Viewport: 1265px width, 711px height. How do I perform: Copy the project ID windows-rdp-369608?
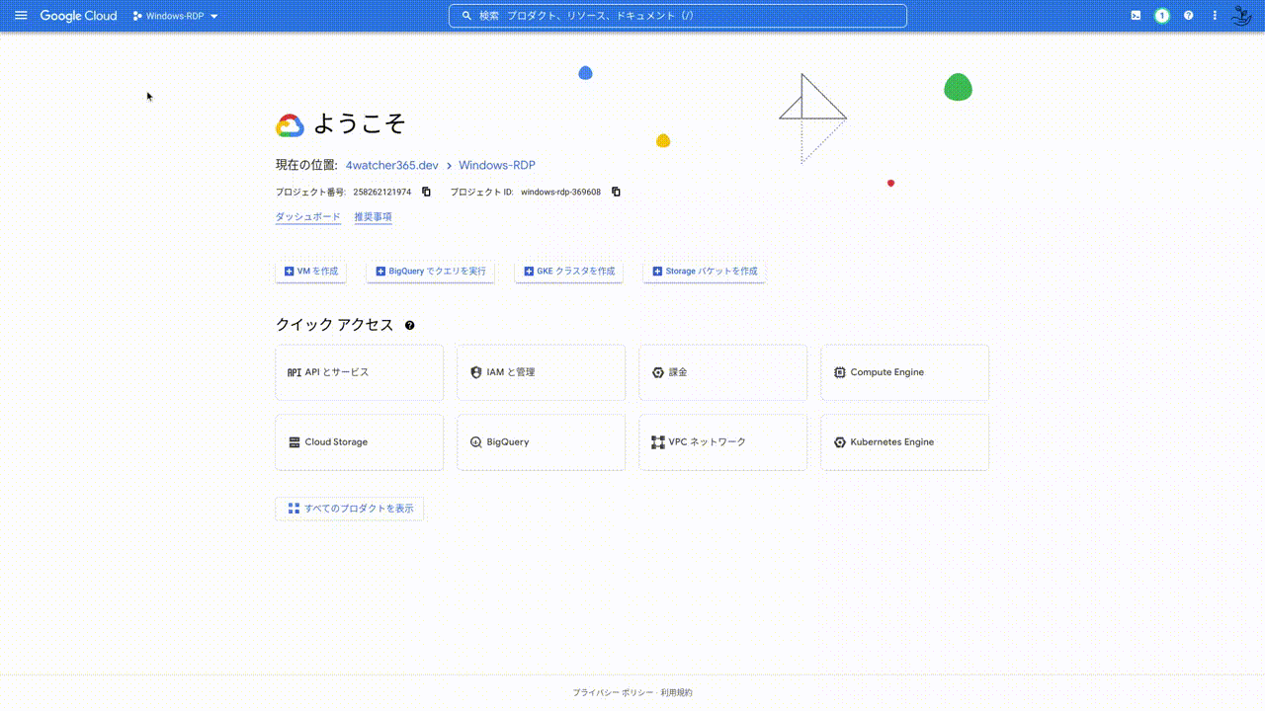(x=616, y=192)
